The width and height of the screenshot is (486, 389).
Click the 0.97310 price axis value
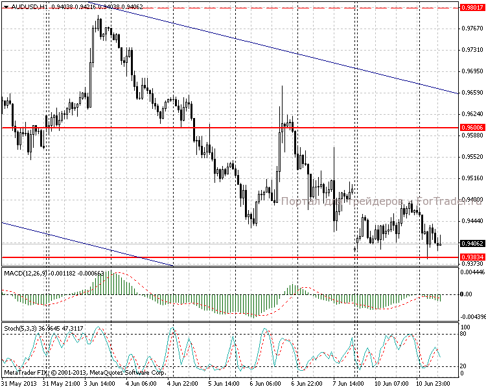pyautogui.click(x=472, y=50)
